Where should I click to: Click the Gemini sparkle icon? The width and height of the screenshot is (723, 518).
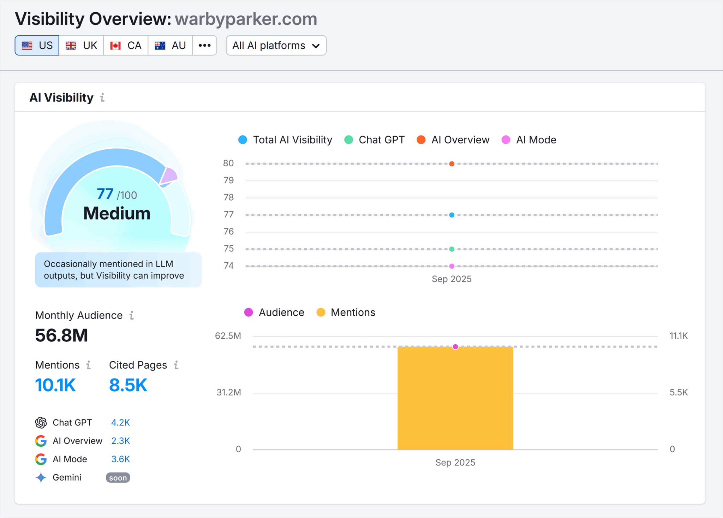click(41, 477)
